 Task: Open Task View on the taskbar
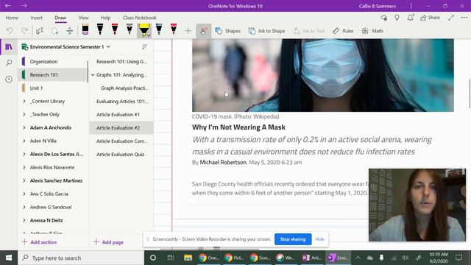171,258
